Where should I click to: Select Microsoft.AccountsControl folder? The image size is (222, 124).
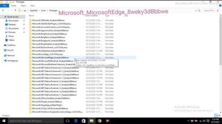[51, 27]
